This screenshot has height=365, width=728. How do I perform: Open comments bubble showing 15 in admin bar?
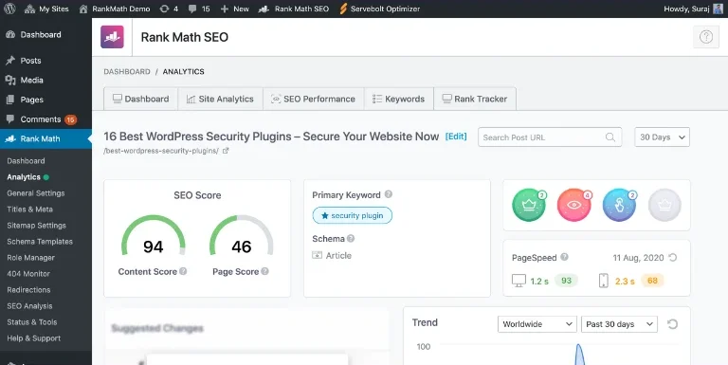click(x=200, y=9)
